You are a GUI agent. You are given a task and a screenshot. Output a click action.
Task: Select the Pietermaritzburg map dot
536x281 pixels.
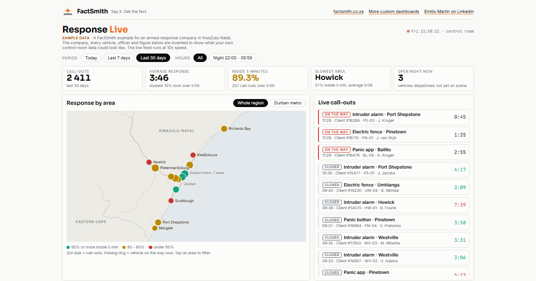pos(155,168)
